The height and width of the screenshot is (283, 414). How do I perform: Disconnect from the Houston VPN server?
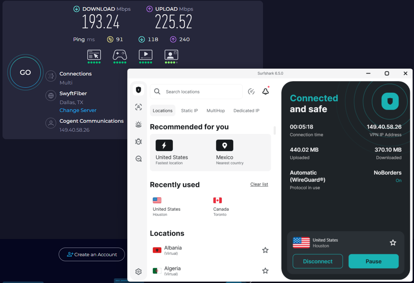tap(317, 261)
